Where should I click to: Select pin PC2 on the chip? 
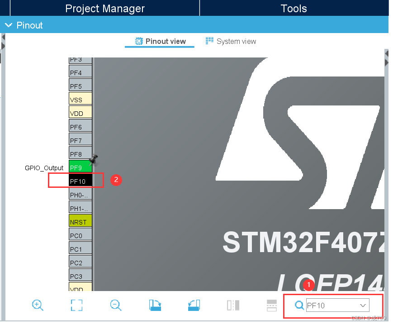(80, 261)
